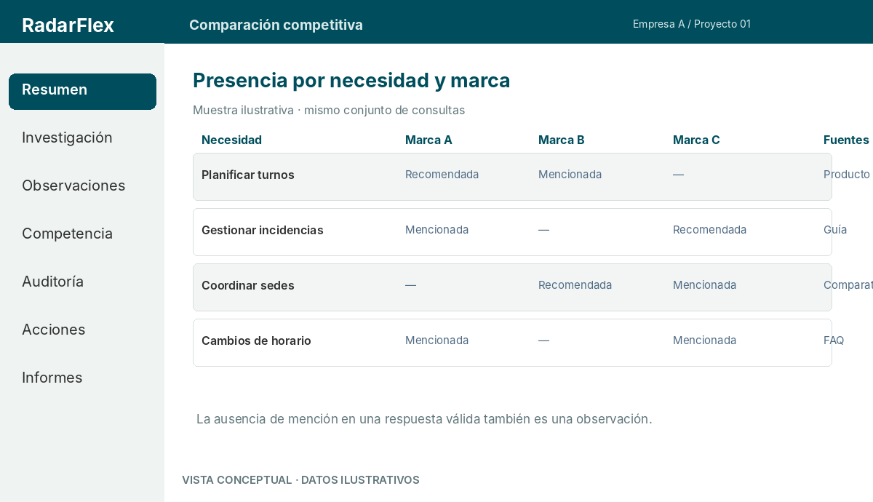Click the Marca A column header

point(428,140)
